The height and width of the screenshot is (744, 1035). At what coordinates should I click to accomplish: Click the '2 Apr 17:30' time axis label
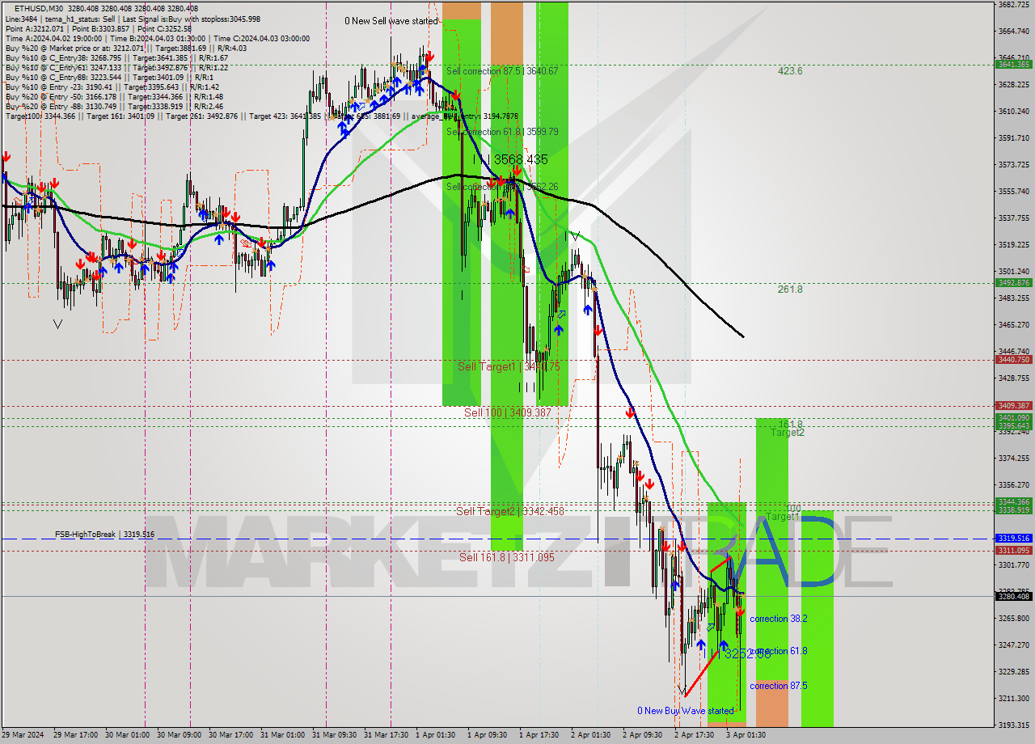pos(694,735)
